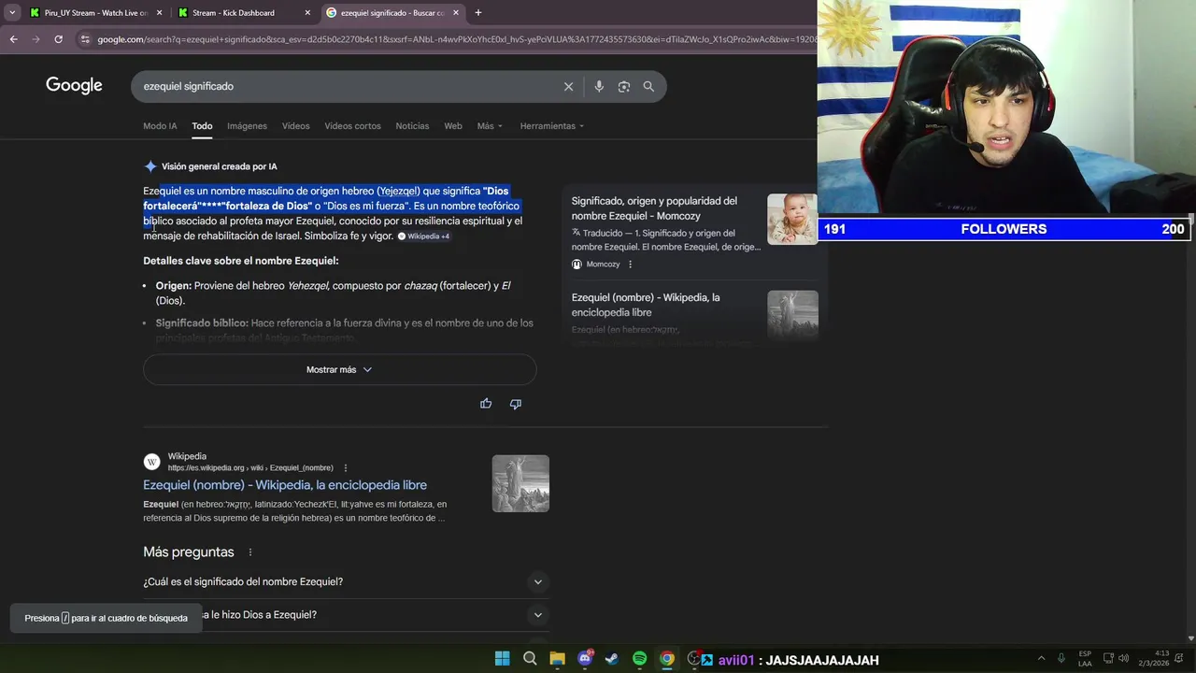Click Wikipedia favicon in search result
Viewport: 1196px width, 673px height.
point(151,462)
